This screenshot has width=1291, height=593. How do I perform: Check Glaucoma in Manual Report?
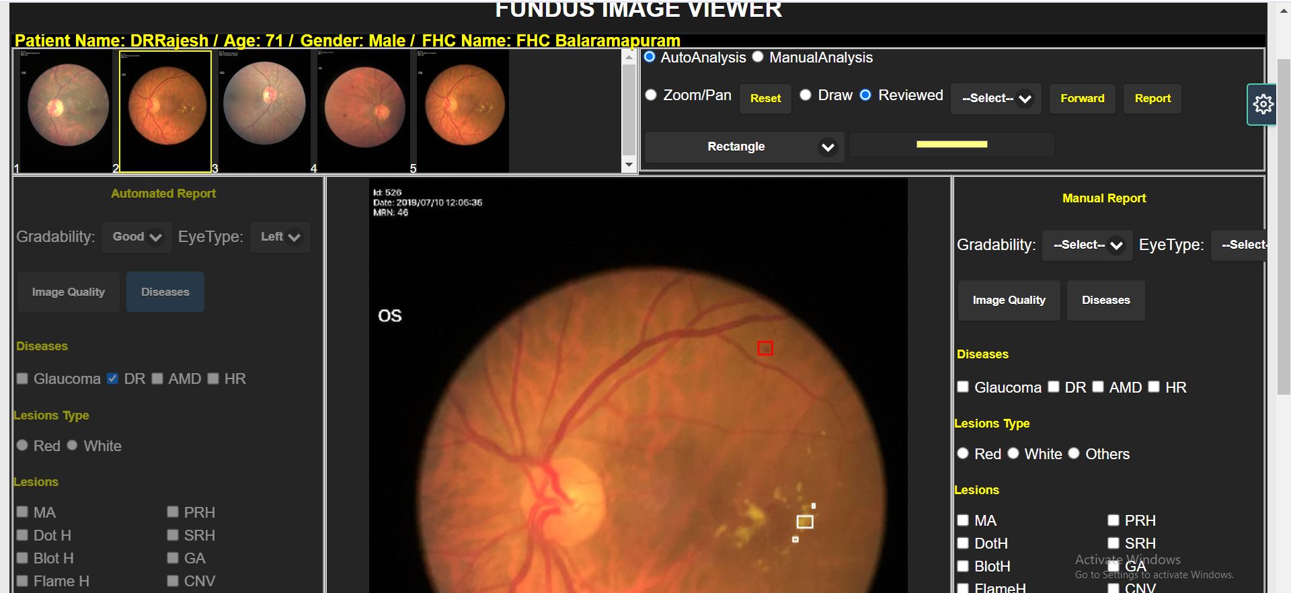963,387
